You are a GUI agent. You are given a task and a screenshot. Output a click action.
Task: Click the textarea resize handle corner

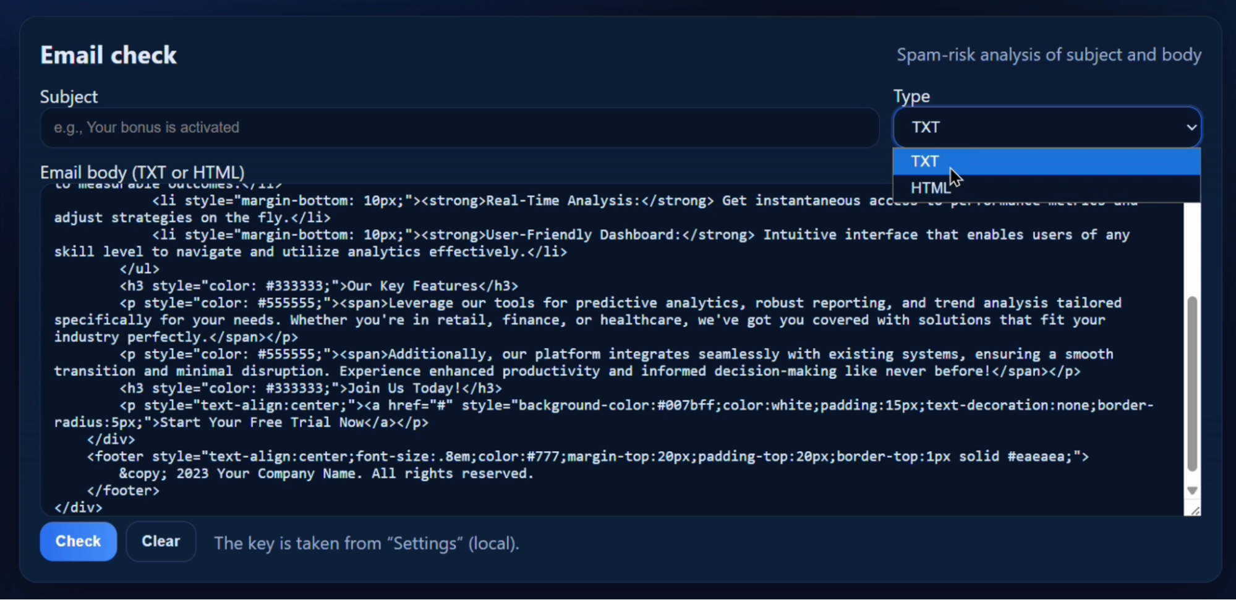point(1195,510)
